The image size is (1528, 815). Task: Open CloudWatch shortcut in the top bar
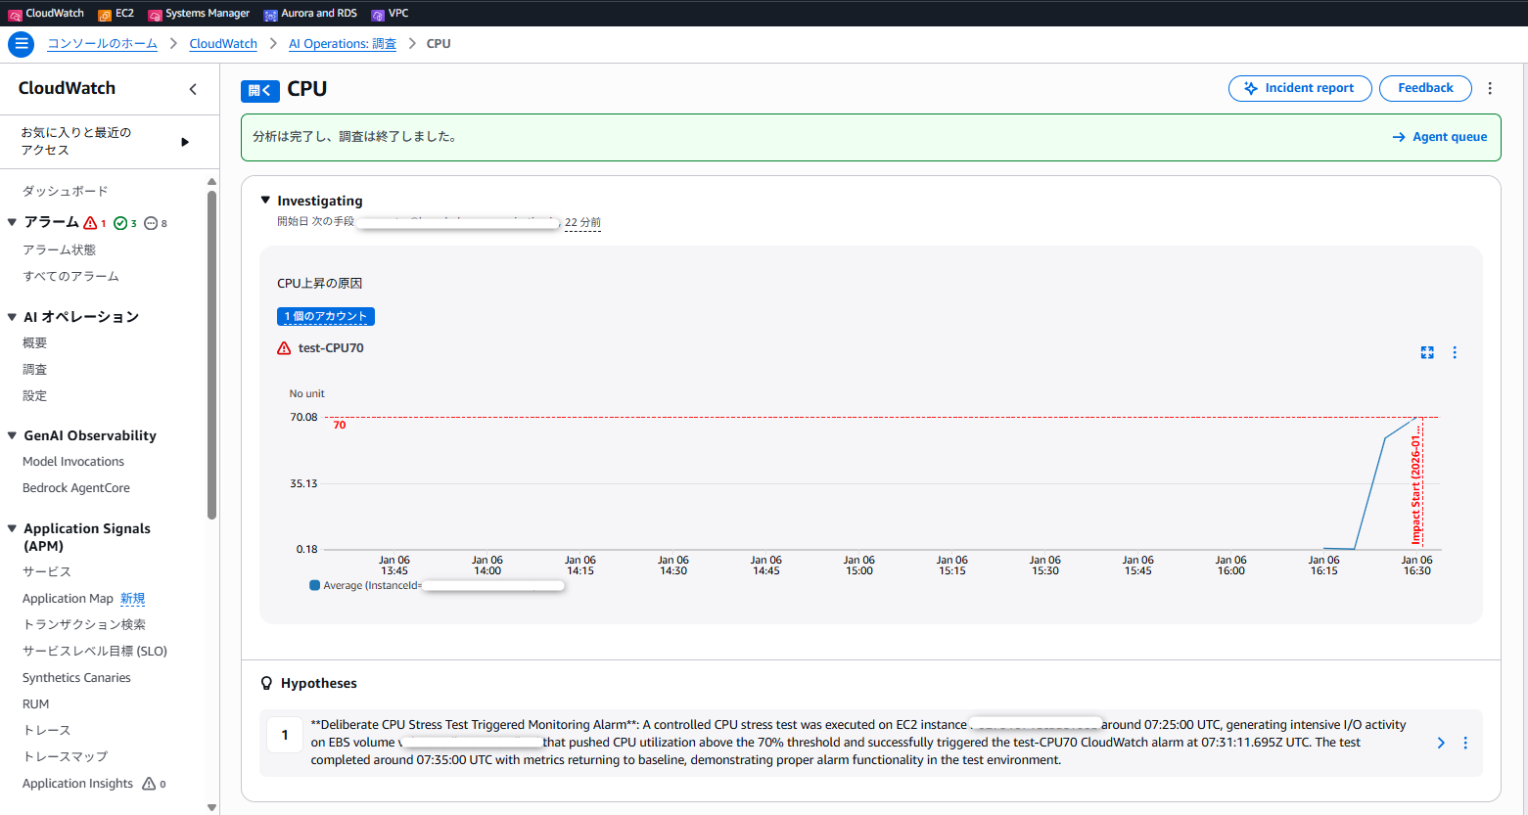point(46,14)
